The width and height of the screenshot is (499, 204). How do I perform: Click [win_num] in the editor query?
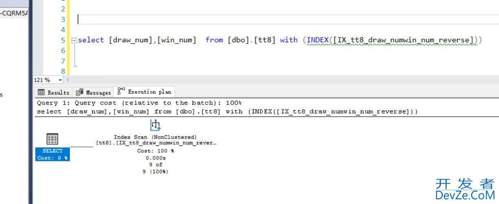point(177,40)
